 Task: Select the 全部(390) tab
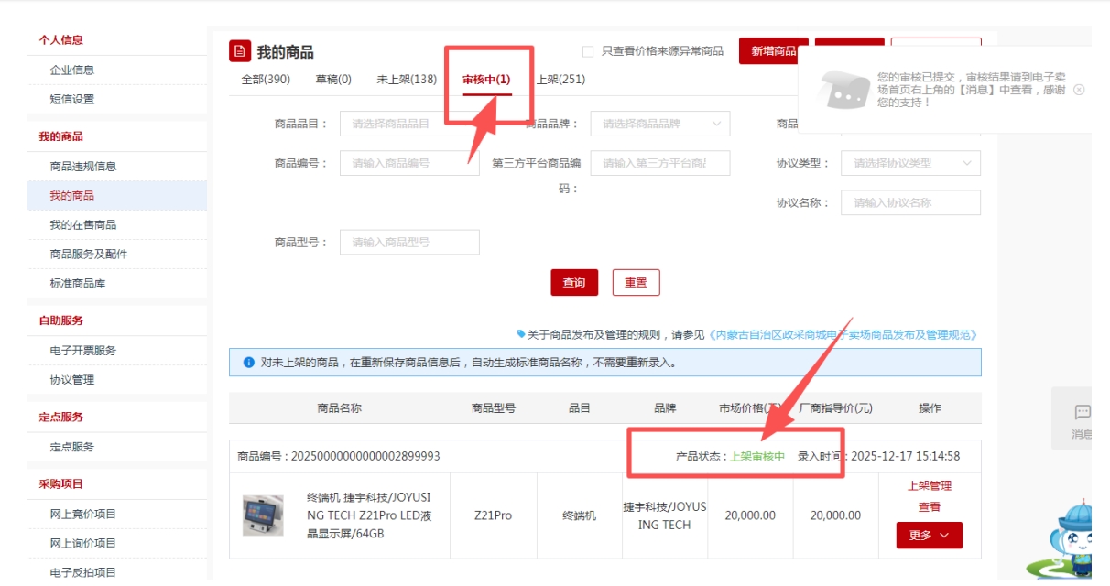point(266,80)
